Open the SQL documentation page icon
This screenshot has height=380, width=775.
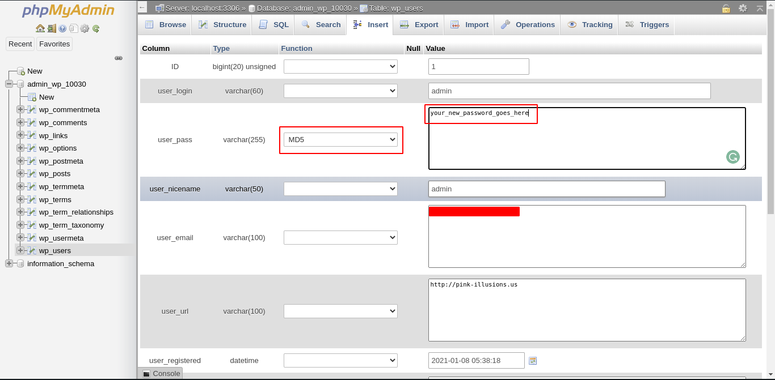click(x=73, y=28)
